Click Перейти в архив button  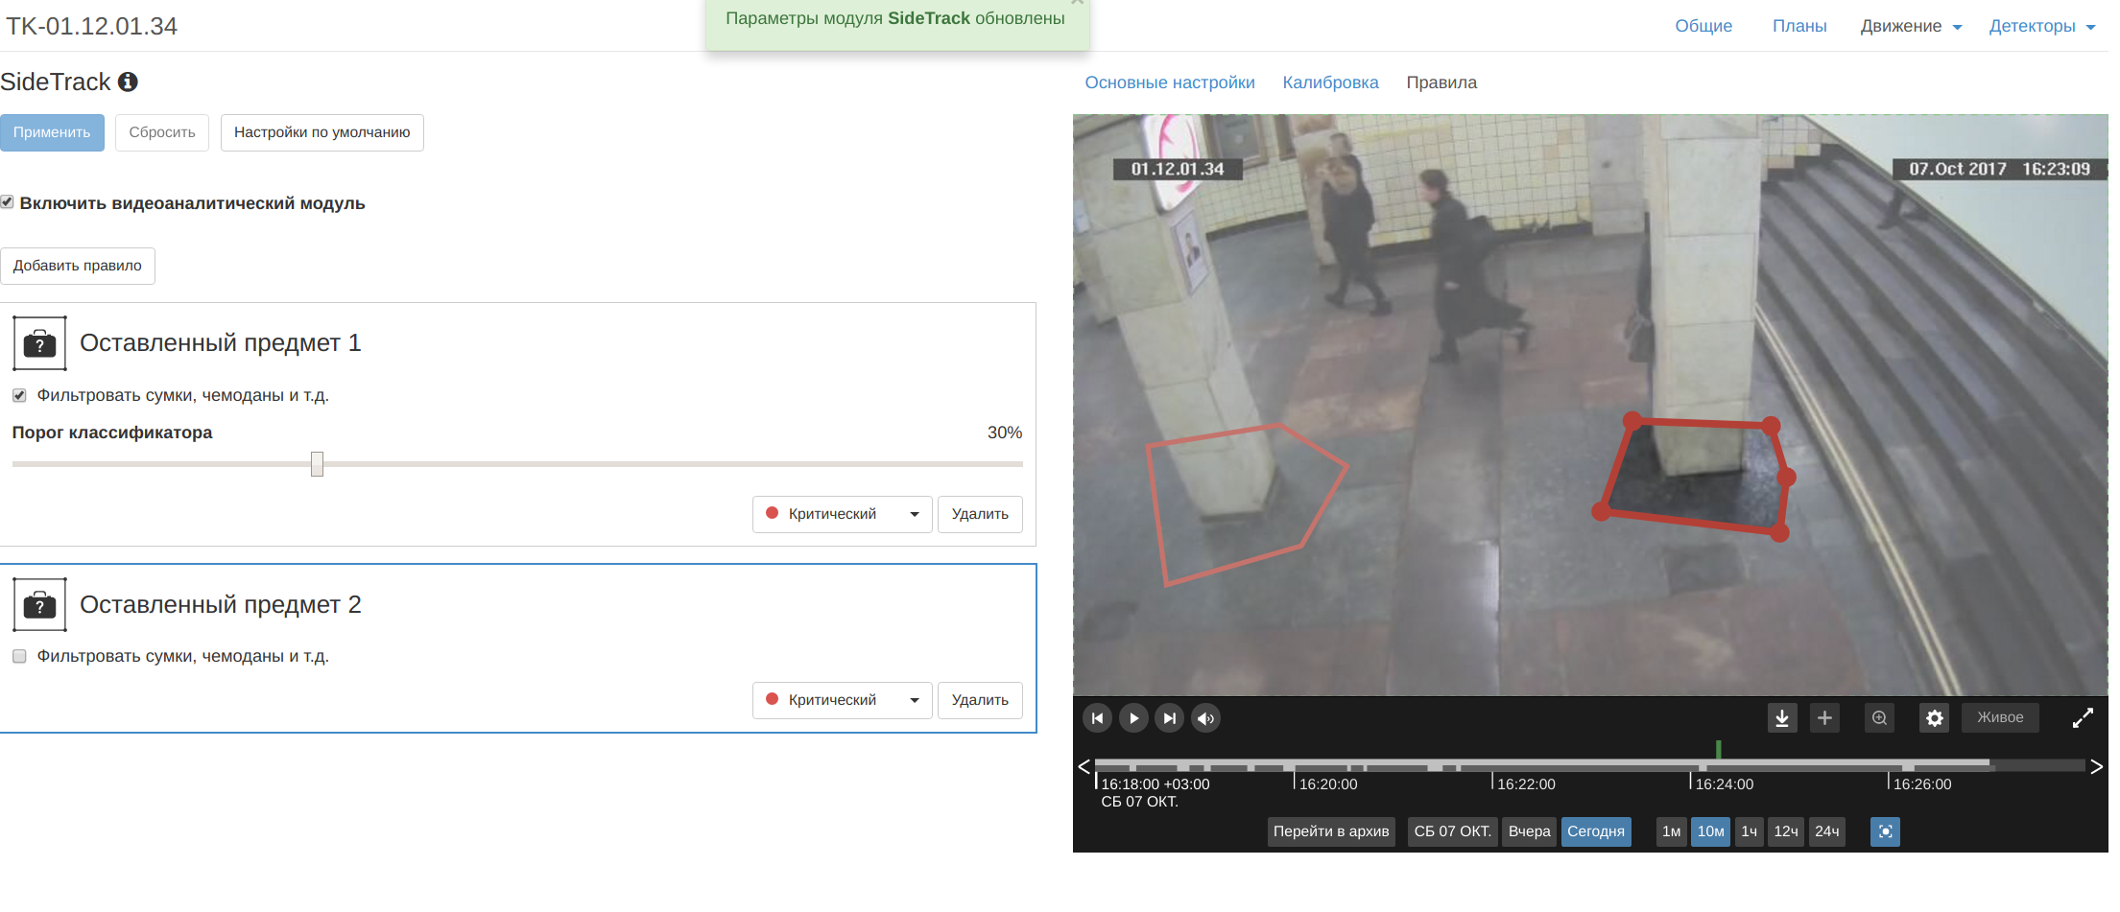click(1331, 831)
